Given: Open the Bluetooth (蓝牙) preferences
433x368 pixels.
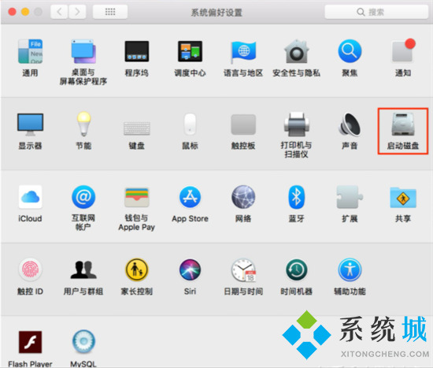Looking at the screenshot, I should pos(296,204).
